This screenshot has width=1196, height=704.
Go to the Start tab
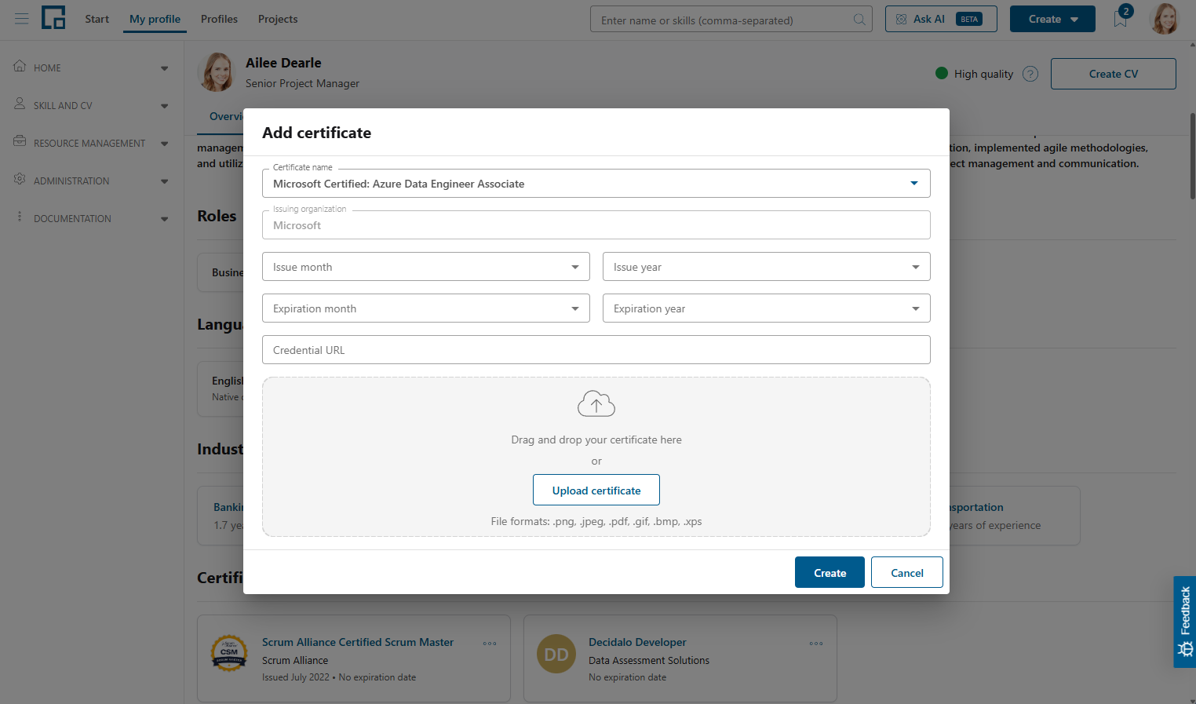tap(97, 19)
